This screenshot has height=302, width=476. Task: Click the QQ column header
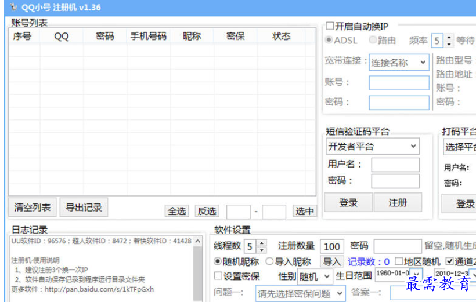pyautogui.click(x=62, y=37)
